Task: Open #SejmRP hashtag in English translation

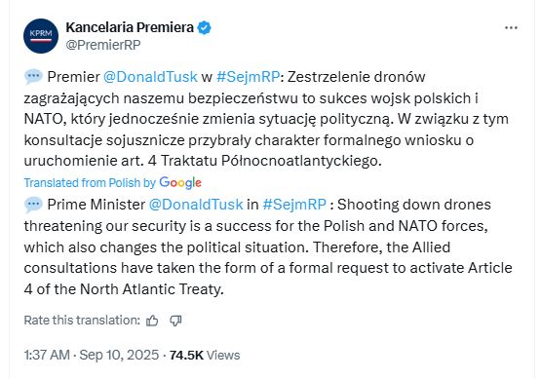Action: point(294,205)
